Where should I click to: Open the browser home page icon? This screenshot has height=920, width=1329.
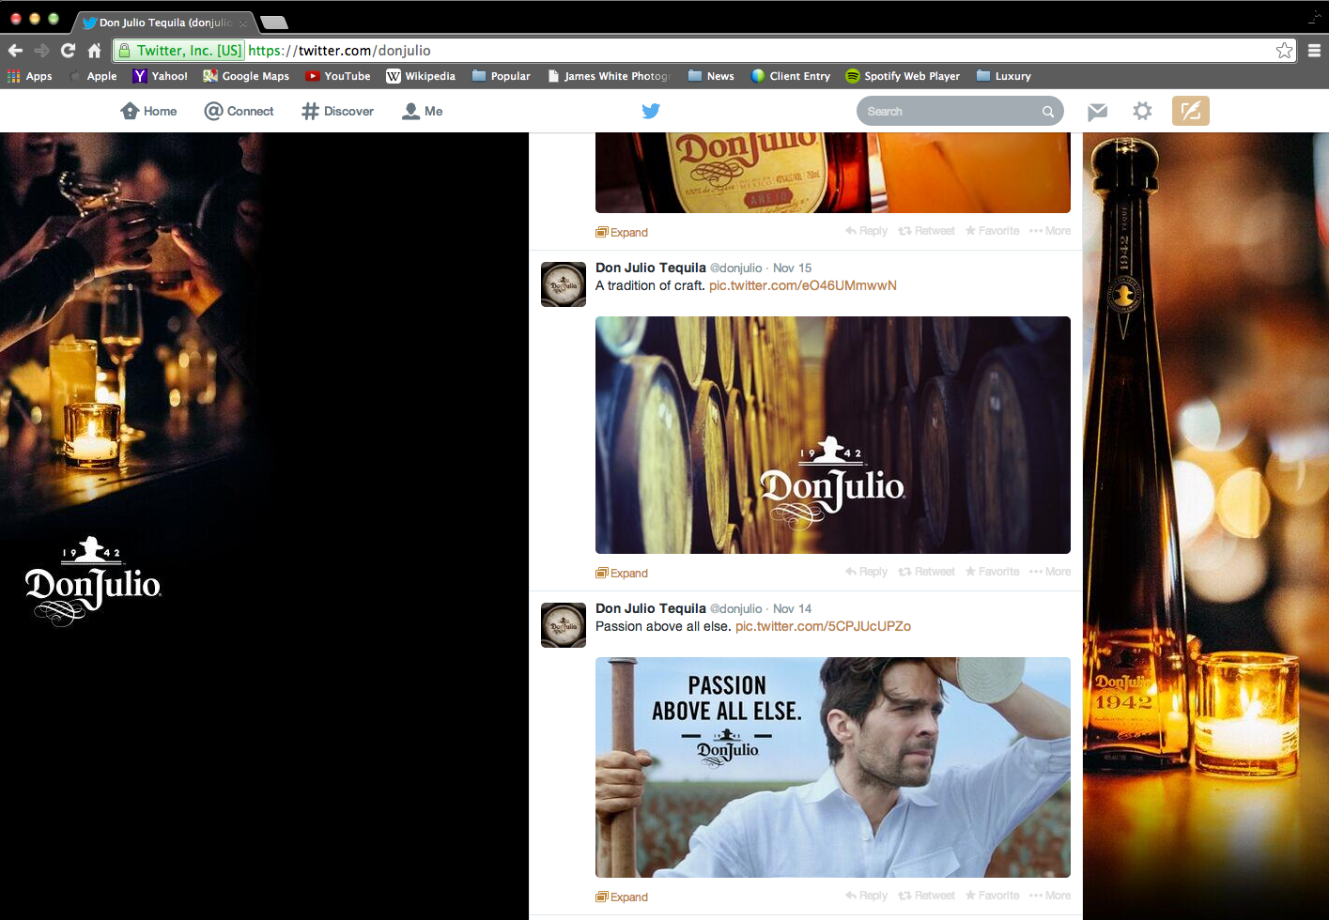94,51
